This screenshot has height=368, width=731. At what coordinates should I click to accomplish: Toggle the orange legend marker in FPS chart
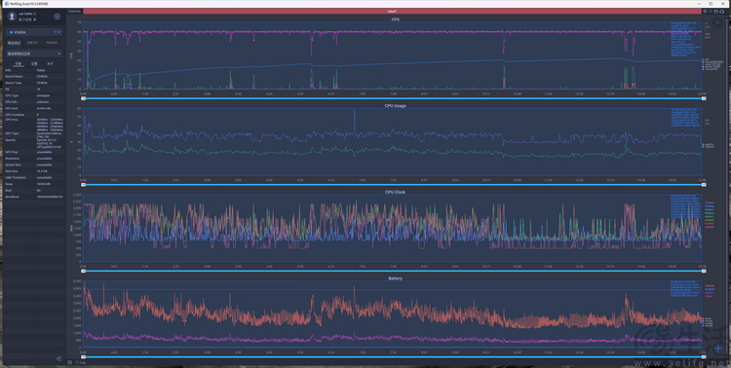703,66
